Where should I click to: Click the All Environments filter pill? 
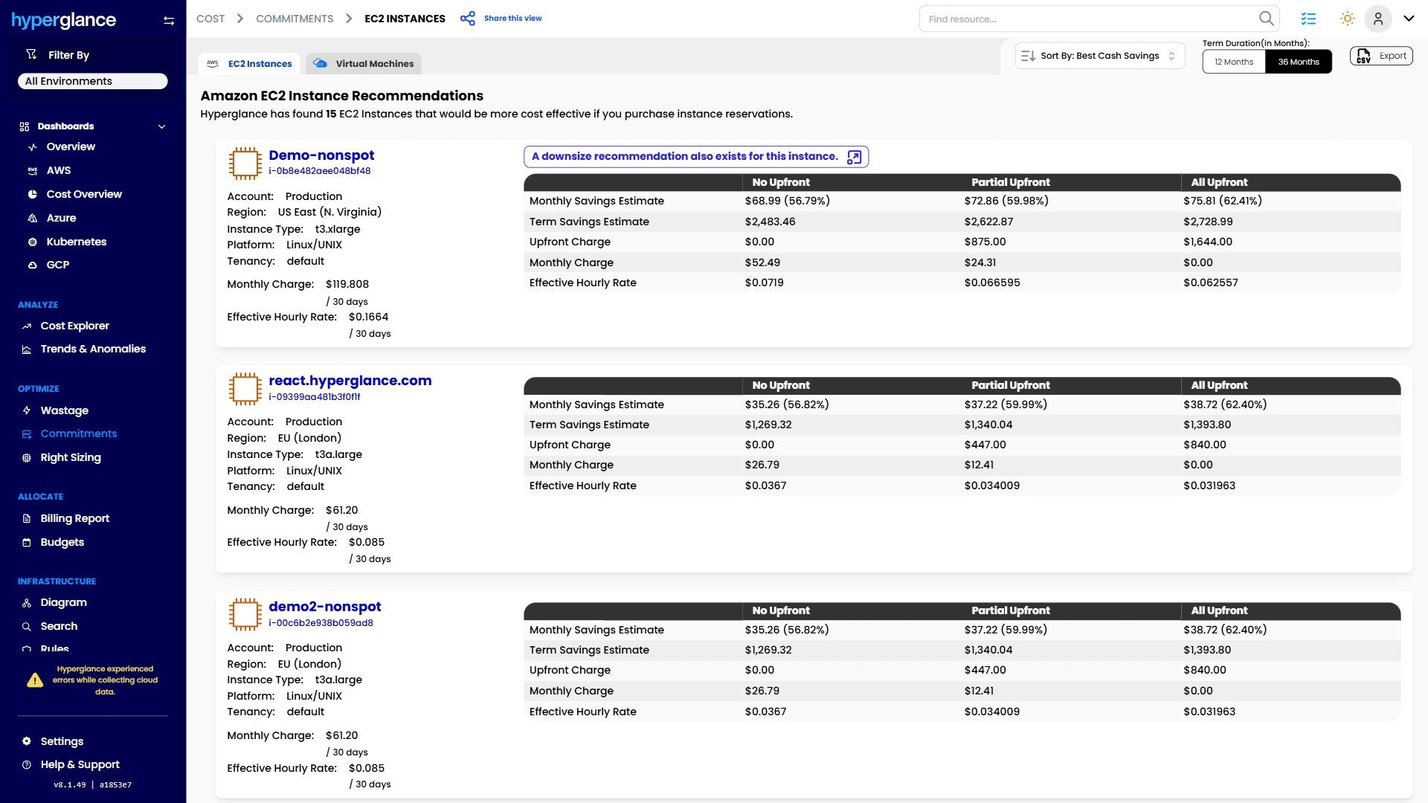[x=92, y=81]
